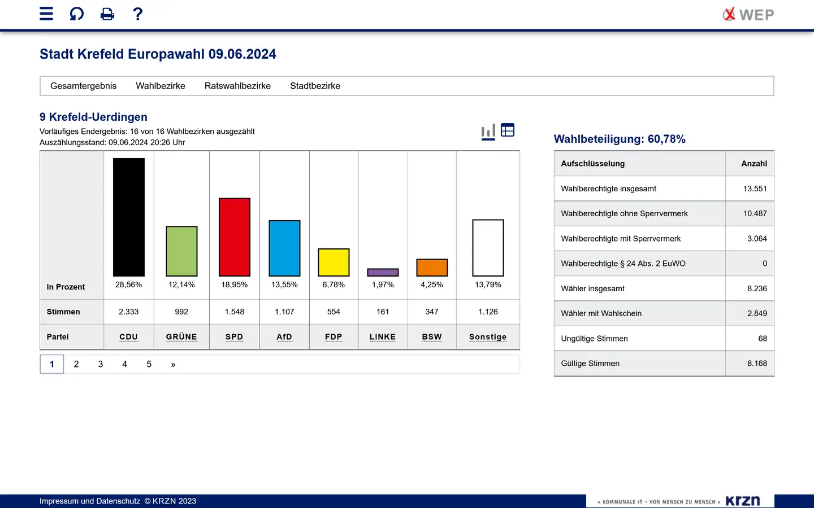Viewport: 814px width, 508px height.
Task: Click the KRZN logo in footer
Action: point(742,501)
